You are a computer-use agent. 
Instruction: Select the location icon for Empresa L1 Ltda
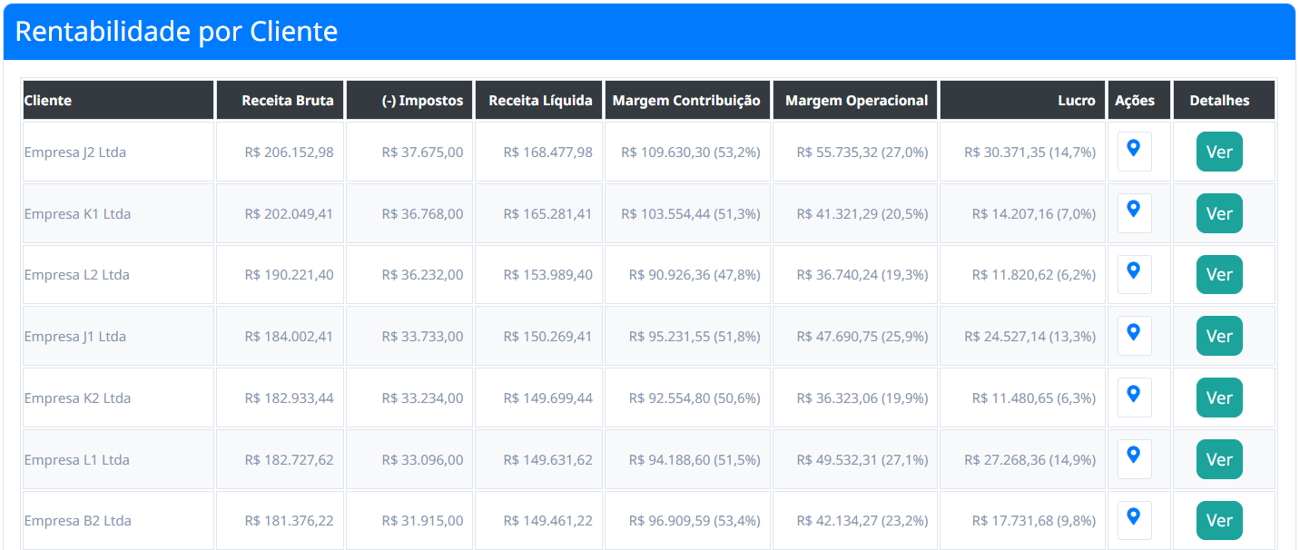1134,456
